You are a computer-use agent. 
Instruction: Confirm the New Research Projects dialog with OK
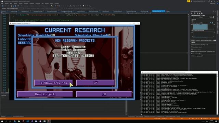point(95,83)
